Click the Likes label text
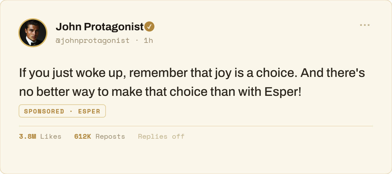 click(x=51, y=136)
